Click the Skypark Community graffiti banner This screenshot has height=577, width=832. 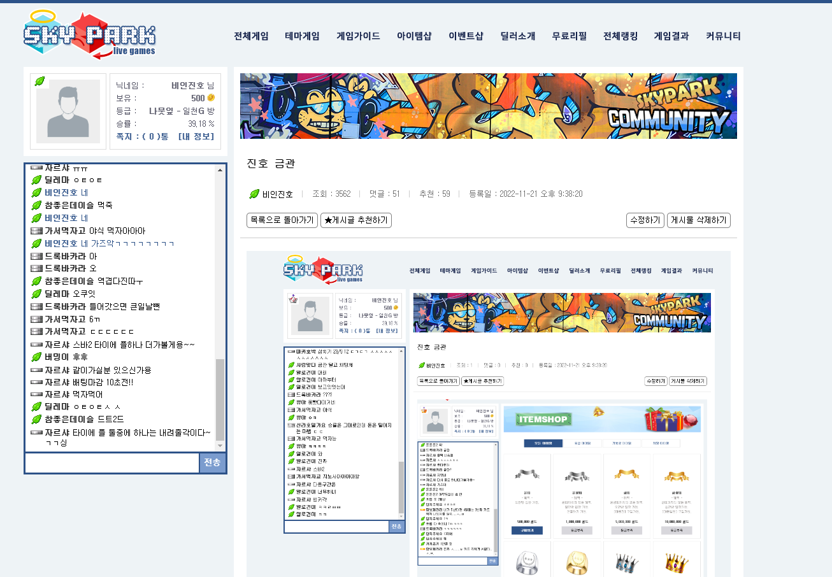pyautogui.click(x=489, y=106)
